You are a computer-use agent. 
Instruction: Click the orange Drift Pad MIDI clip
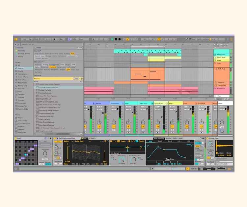click(148, 74)
